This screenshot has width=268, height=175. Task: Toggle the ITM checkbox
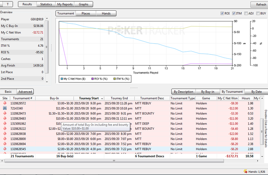(x=234, y=13)
